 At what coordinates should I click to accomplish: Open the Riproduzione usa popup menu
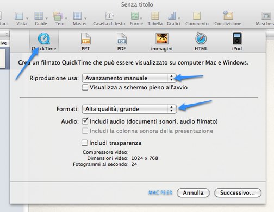129,78
